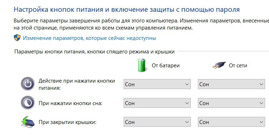Click the 'От сети' column header
This screenshot has height=135, width=269.
tap(238, 65)
